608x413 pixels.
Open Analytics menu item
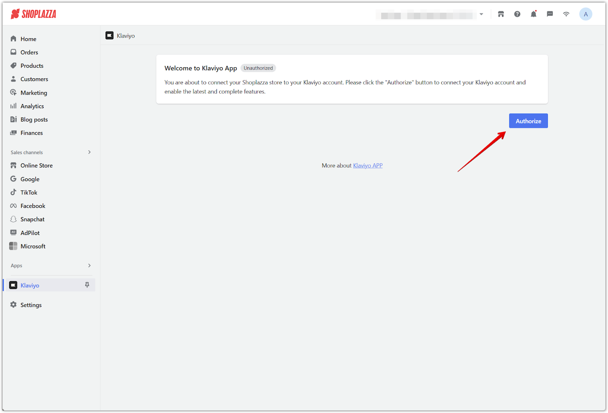coord(32,106)
